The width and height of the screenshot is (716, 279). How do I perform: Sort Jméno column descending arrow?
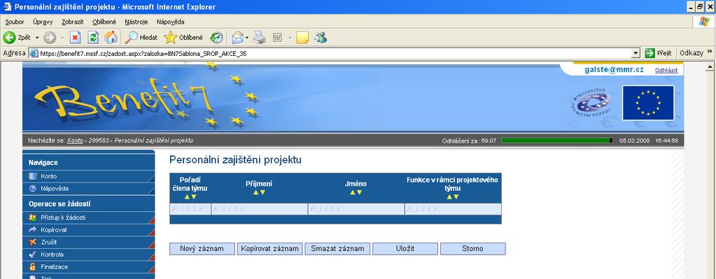pyautogui.click(x=359, y=192)
